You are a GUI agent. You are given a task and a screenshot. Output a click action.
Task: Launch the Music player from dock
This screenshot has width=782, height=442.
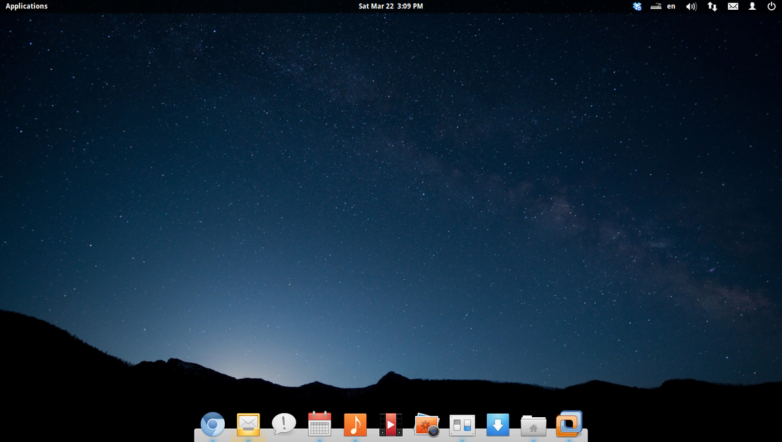point(355,424)
